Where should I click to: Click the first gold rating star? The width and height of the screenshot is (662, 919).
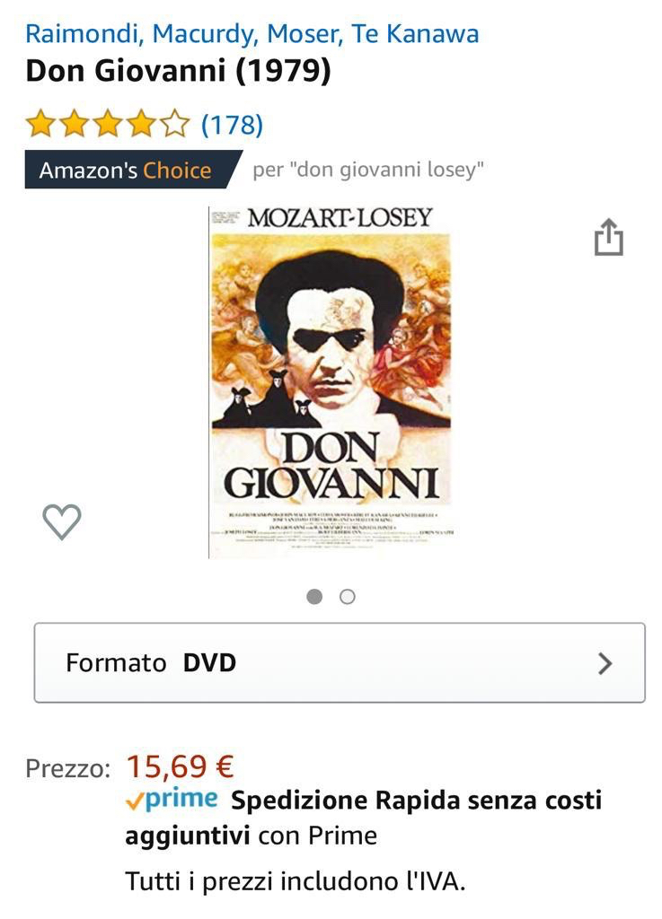41,124
